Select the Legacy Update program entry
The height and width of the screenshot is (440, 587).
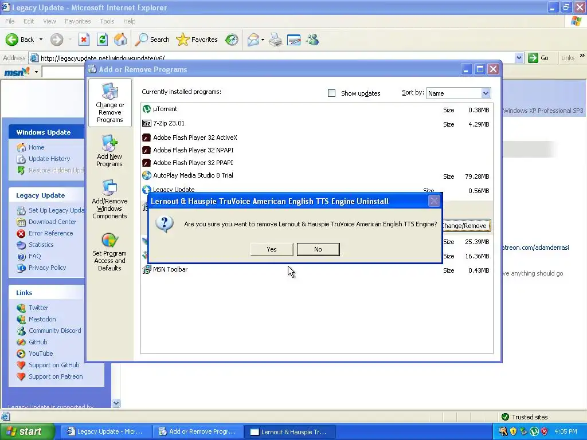point(316,190)
